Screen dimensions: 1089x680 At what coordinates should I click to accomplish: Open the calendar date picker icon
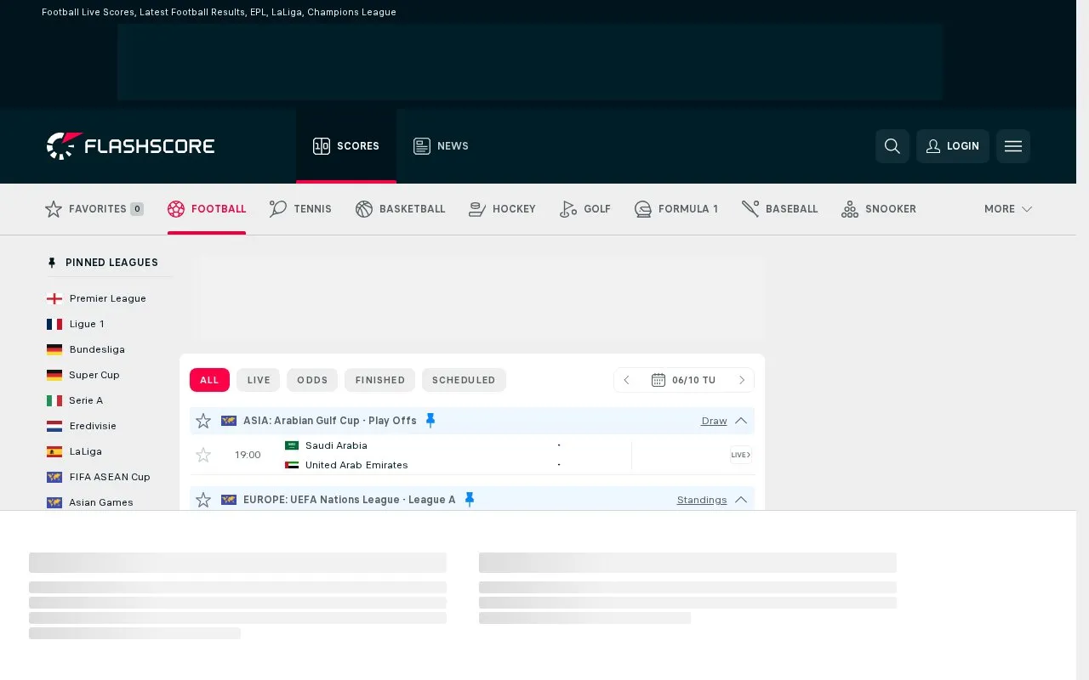659,380
